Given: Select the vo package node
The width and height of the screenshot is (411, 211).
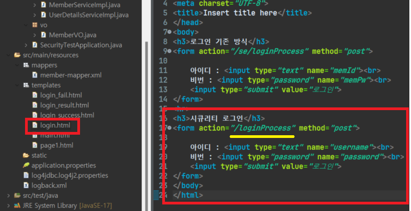Looking at the screenshot, I should tap(44, 25).
